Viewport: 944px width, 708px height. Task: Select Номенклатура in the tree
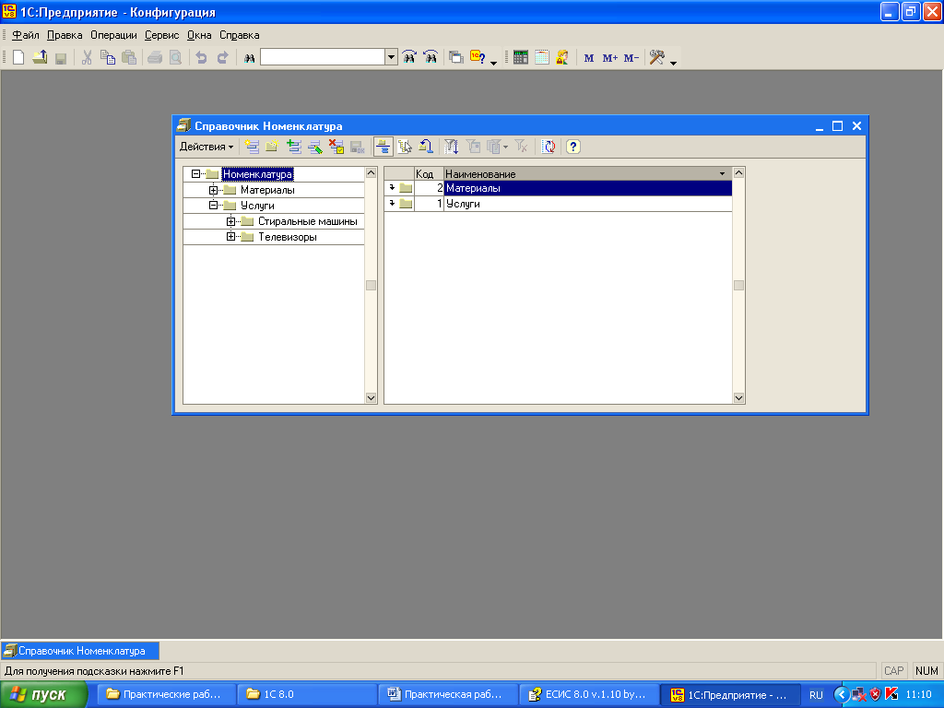(258, 174)
